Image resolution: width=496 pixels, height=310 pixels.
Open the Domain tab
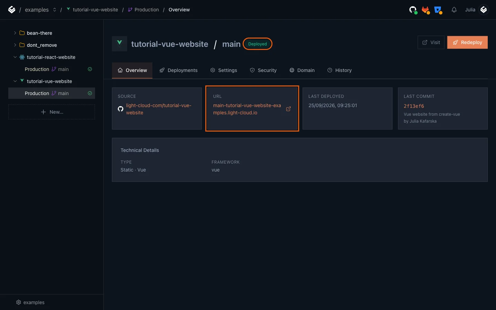(302, 70)
